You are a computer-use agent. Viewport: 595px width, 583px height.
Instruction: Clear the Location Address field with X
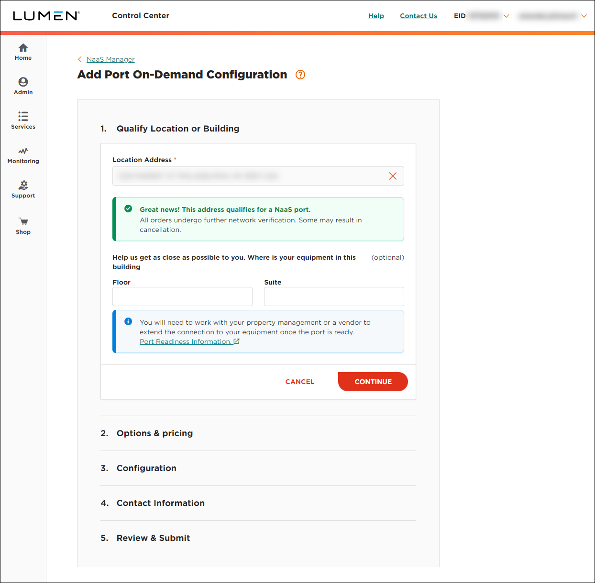pyautogui.click(x=393, y=176)
